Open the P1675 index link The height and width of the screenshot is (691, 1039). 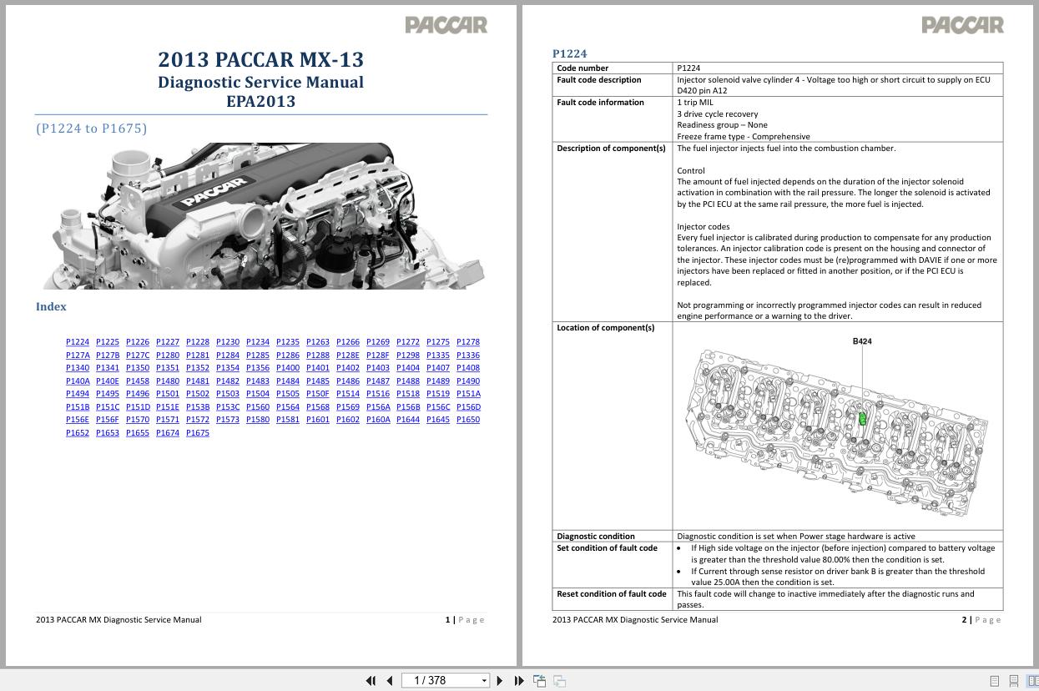pyautogui.click(x=198, y=433)
